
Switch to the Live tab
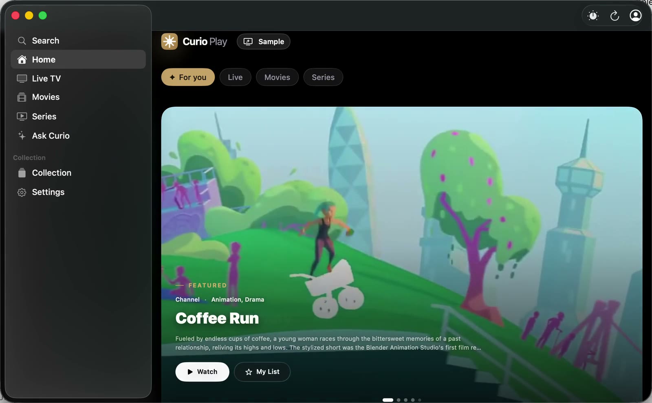click(x=235, y=77)
